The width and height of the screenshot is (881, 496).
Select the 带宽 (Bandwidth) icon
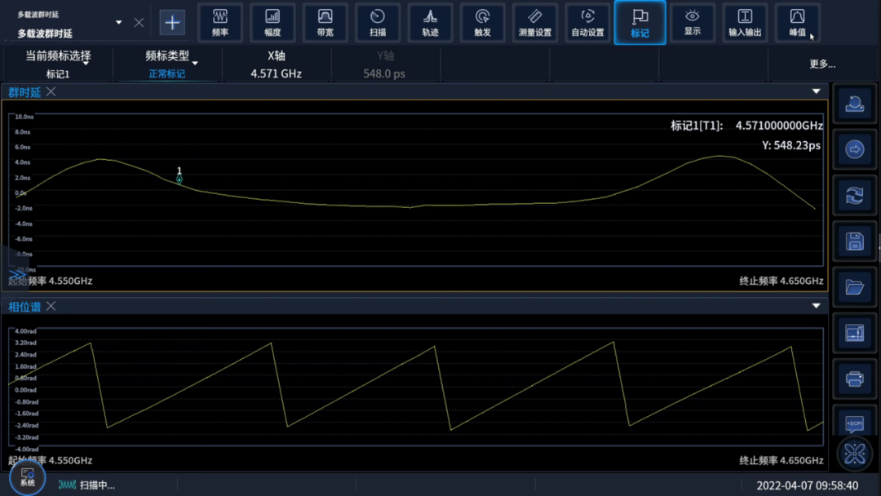pyautogui.click(x=325, y=22)
